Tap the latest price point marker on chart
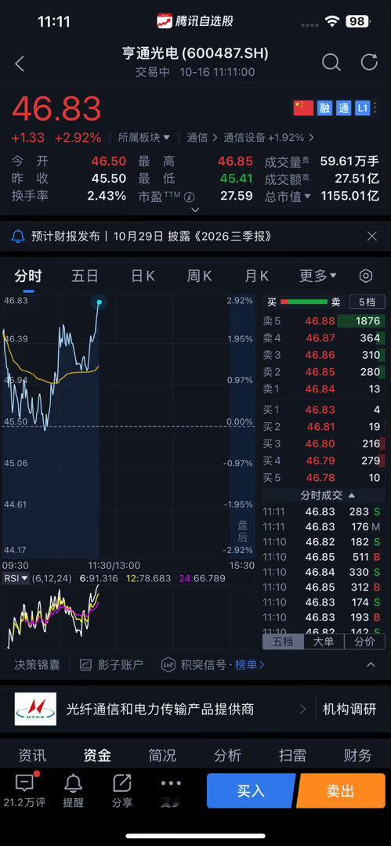This screenshot has width=391, height=846. [x=100, y=302]
